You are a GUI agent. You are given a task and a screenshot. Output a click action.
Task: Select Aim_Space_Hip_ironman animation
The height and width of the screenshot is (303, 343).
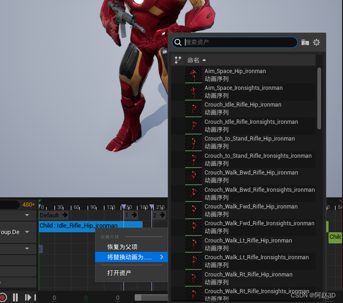(243, 75)
